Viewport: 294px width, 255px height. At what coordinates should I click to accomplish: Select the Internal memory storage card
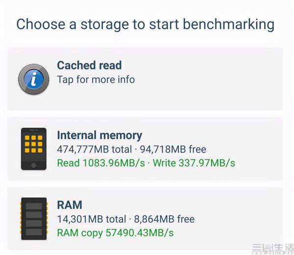(x=145, y=149)
